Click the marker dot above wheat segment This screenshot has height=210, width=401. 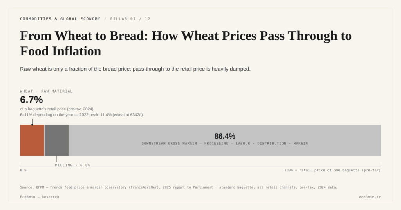pyautogui.click(x=32, y=125)
